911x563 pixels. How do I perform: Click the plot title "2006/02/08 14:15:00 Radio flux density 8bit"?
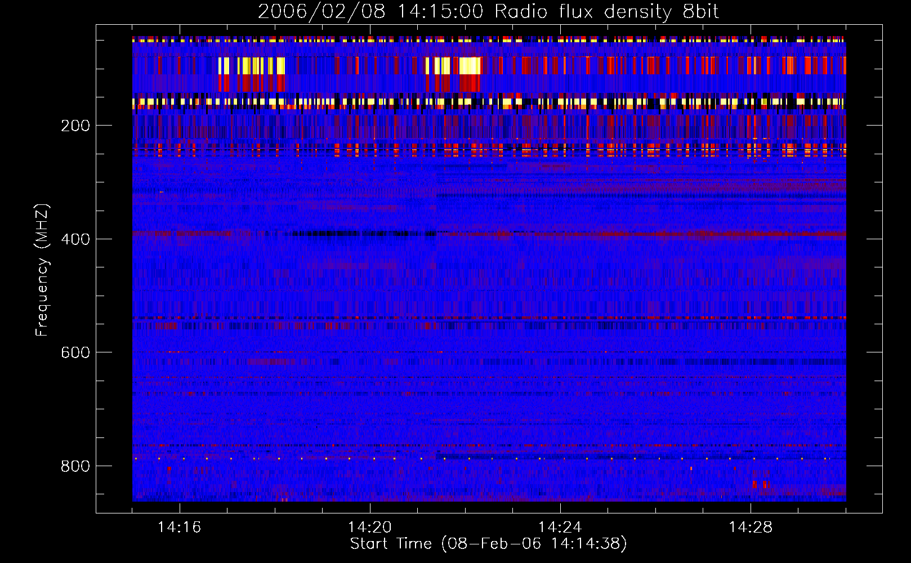click(488, 12)
